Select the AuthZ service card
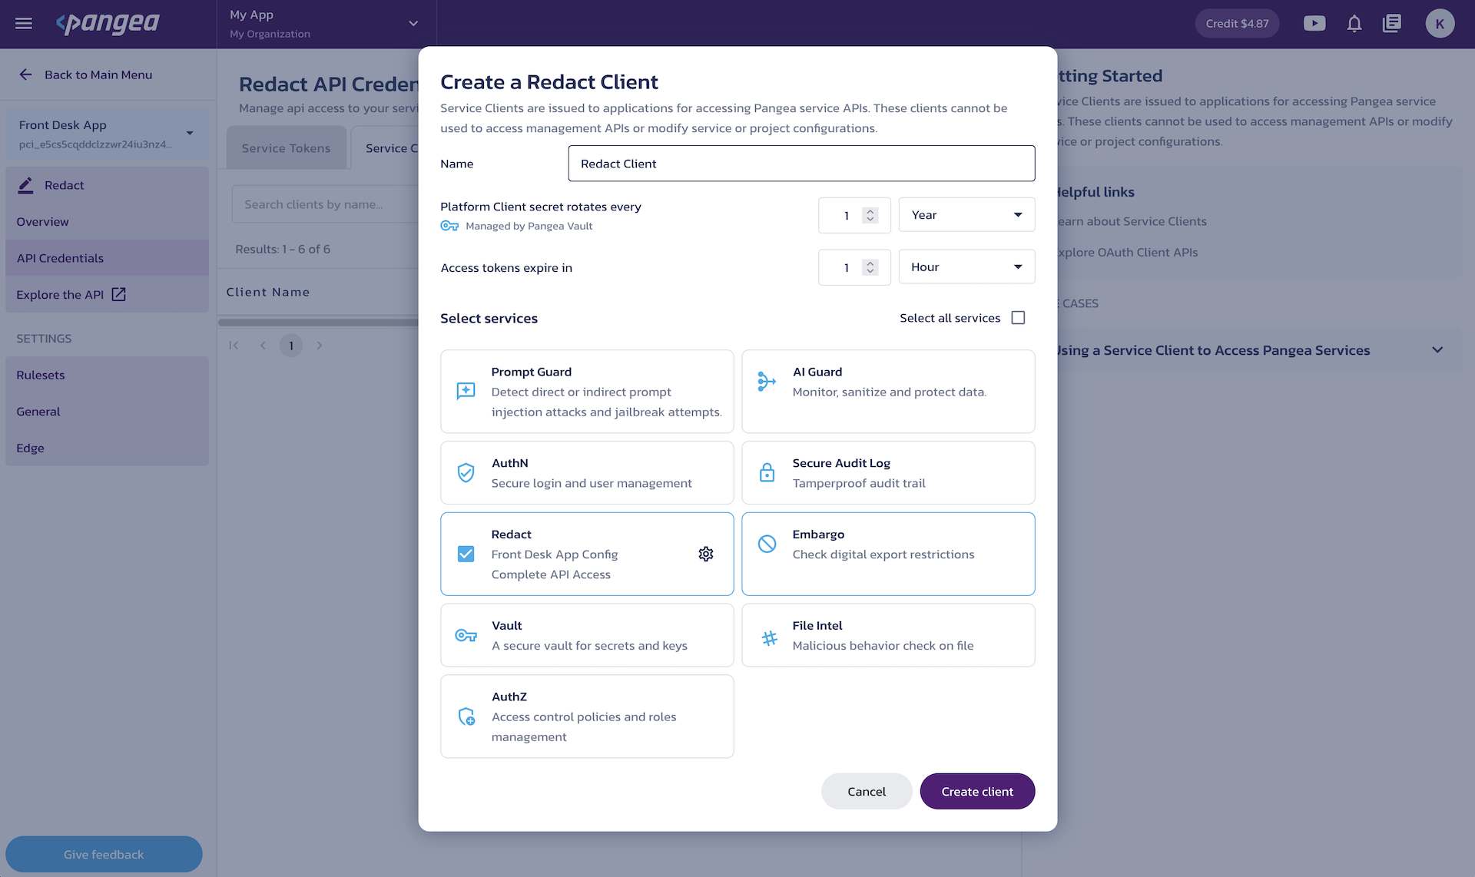Image resolution: width=1475 pixels, height=877 pixels. pyautogui.click(x=587, y=716)
